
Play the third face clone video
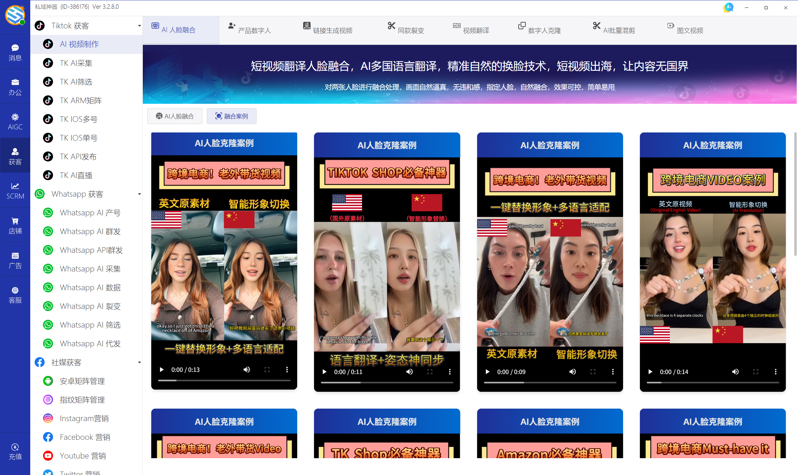point(487,372)
